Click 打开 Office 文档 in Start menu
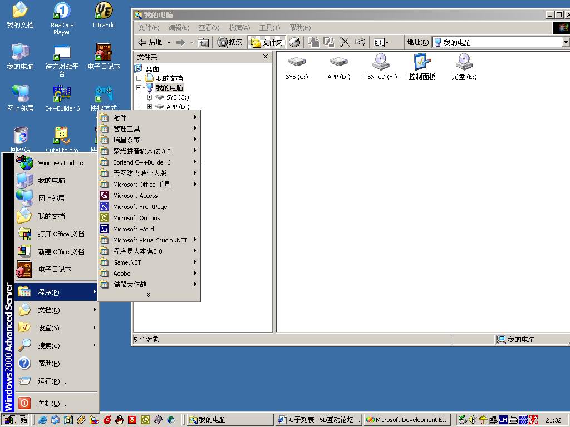This screenshot has width=570, height=427. [x=56, y=234]
